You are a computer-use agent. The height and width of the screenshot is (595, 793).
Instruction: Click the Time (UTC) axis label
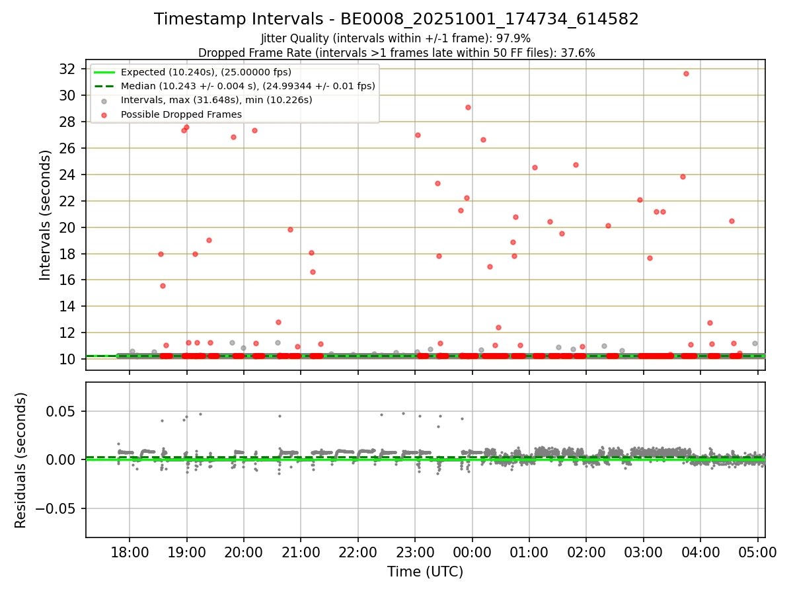tap(426, 572)
